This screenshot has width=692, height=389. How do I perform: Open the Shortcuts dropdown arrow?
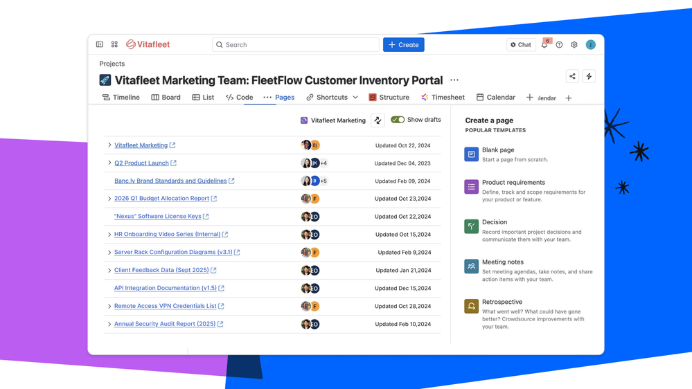click(355, 98)
